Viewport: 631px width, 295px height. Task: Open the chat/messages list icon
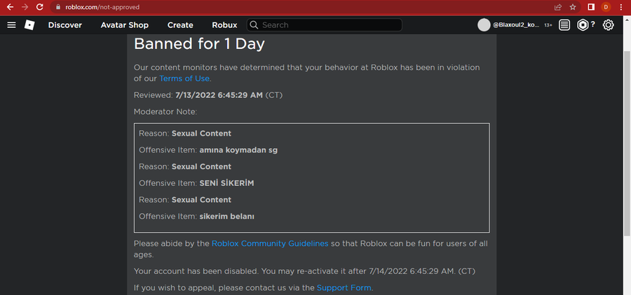click(564, 25)
